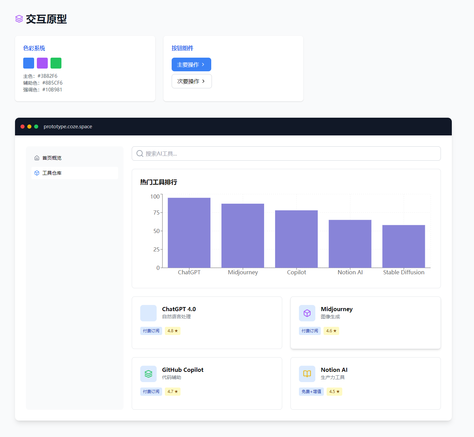Click the 4.7 ★ rating badge
The height and width of the screenshot is (437, 474).
pos(173,392)
